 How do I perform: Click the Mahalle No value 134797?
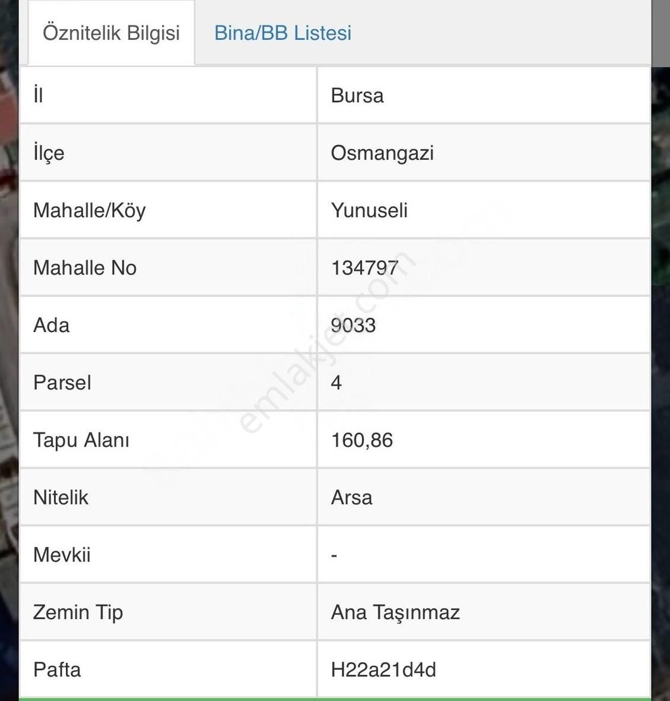[x=365, y=268]
